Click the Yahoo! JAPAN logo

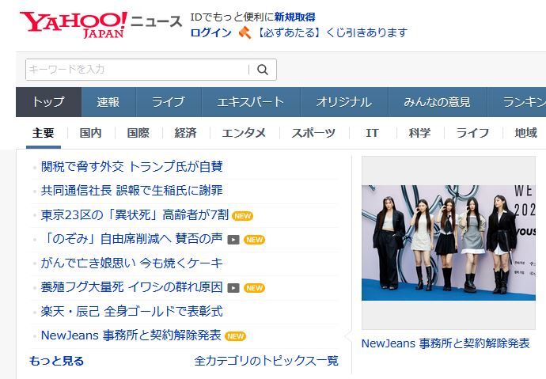(74, 25)
